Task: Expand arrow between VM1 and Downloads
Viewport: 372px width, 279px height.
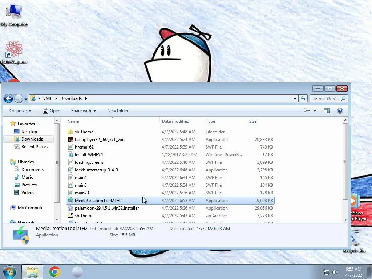Action: [56, 98]
